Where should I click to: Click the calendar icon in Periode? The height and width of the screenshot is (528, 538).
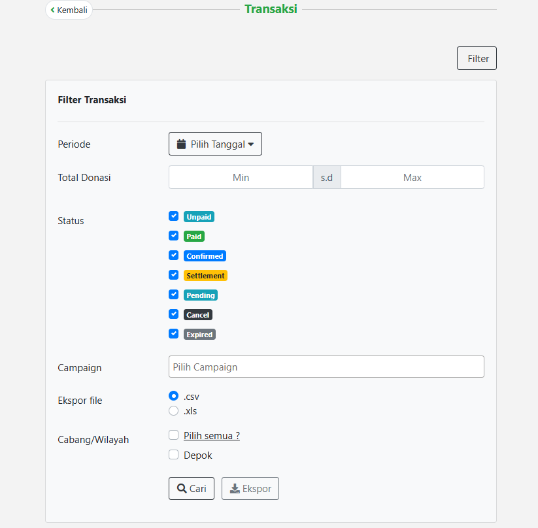tap(182, 144)
